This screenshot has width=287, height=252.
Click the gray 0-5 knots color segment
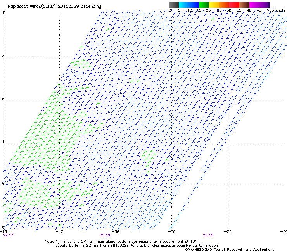(x=174, y=5)
